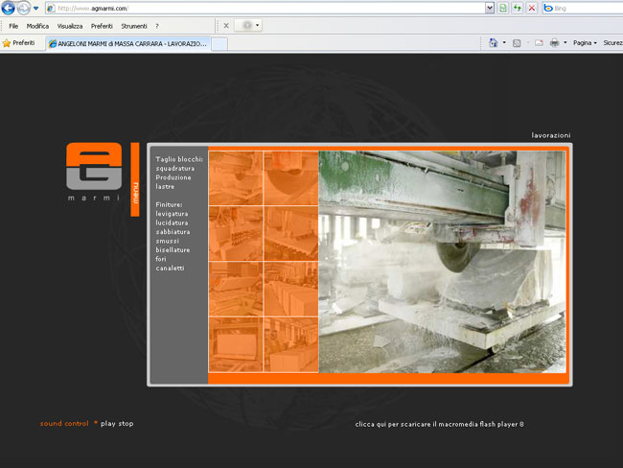The height and width of the screenshot is (468, 623).
Task: Click the RSS feeds icon
Action: pos(517,43)
